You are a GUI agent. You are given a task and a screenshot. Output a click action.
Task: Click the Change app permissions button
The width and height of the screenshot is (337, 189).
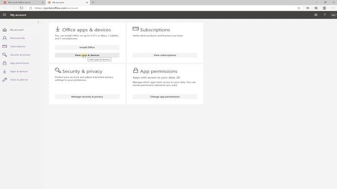165,97
